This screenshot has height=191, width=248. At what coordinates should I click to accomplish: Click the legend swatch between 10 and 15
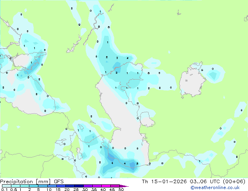coord(52,186)
